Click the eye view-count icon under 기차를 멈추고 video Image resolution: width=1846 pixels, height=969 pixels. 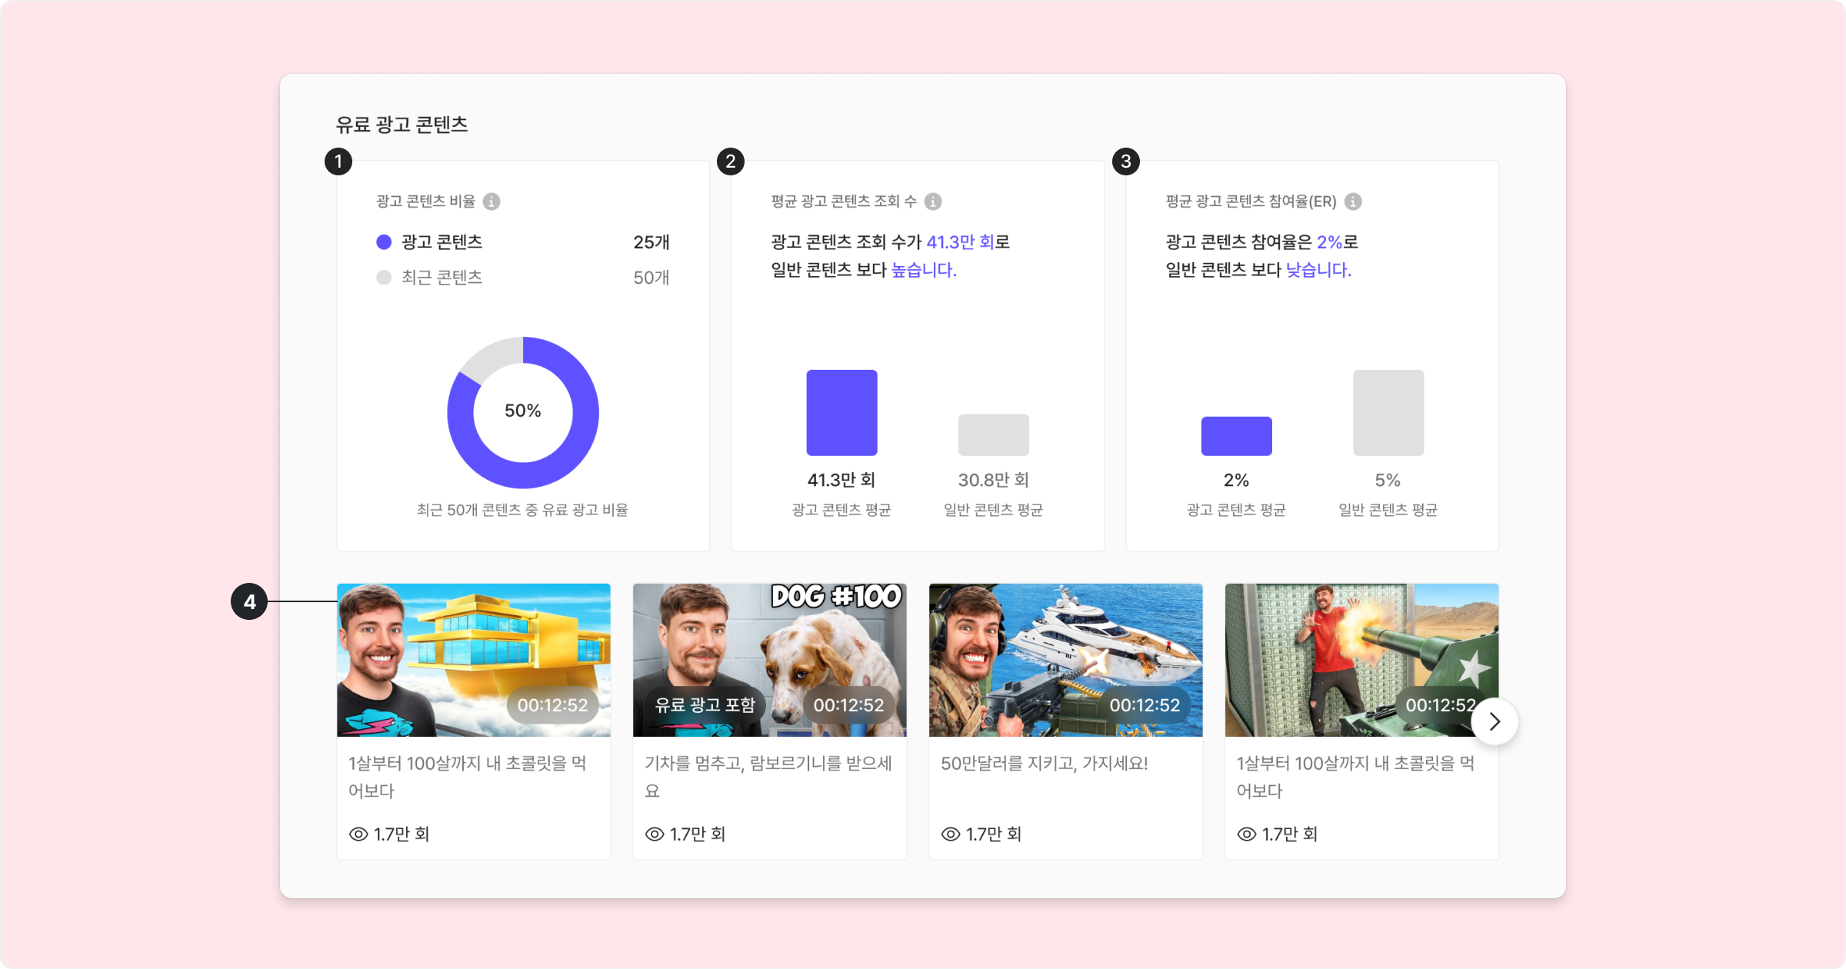pos(655,834)
